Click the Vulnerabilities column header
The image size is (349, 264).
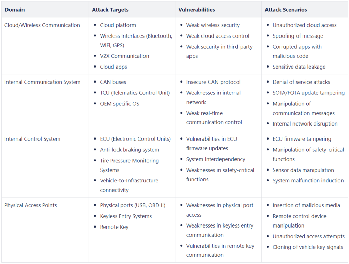click(197, 10)
